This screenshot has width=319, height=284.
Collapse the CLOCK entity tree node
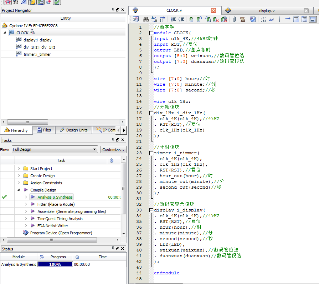tap(5, 33)
